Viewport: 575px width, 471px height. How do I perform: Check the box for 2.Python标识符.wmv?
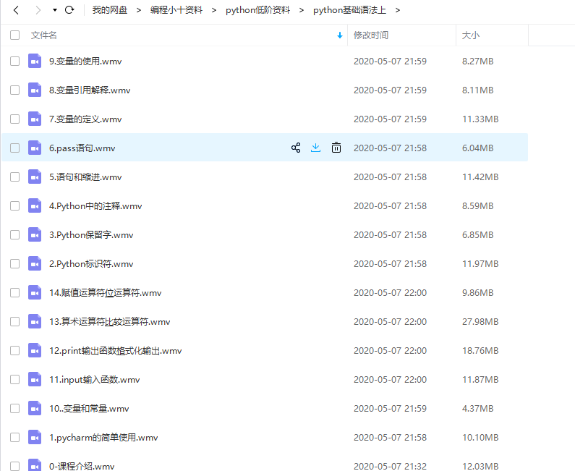14,264
